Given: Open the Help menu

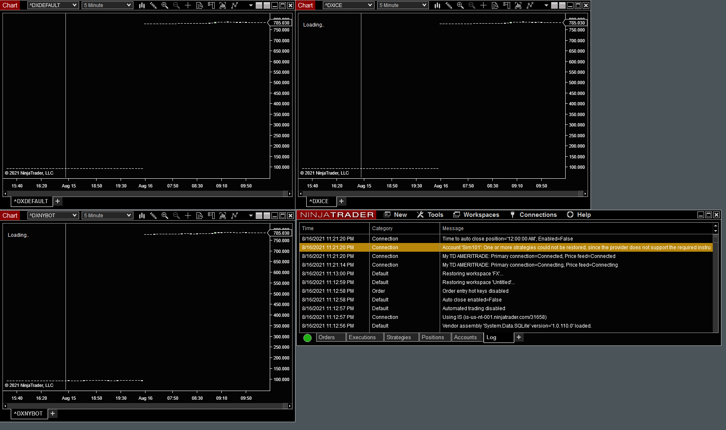Looking at the screenshot, I should tap(579, 215).
